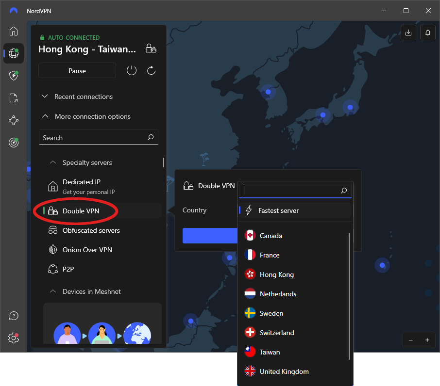Select Double VPN specialty server
Viewport: 440px width, 386px height.
[102, 210]
